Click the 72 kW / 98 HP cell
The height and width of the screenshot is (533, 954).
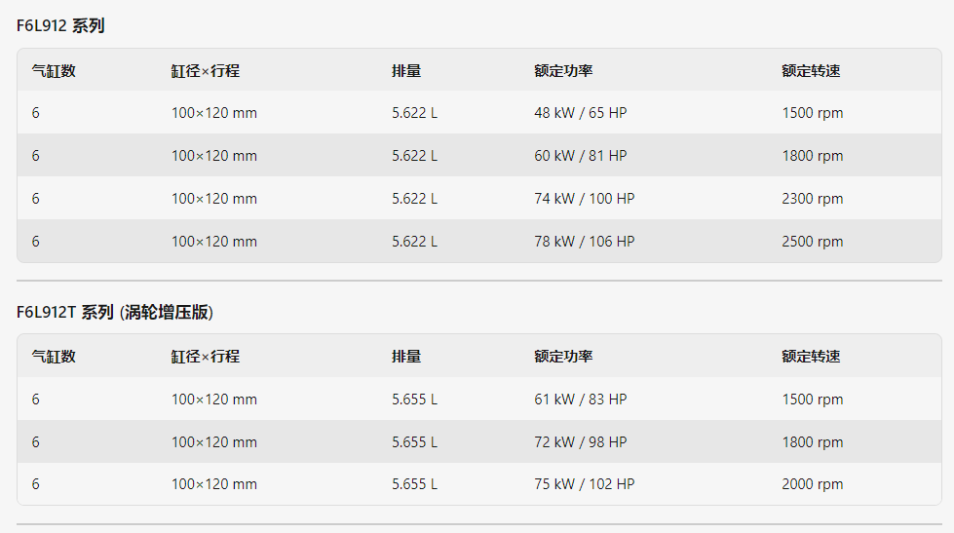tap(581, 441)
